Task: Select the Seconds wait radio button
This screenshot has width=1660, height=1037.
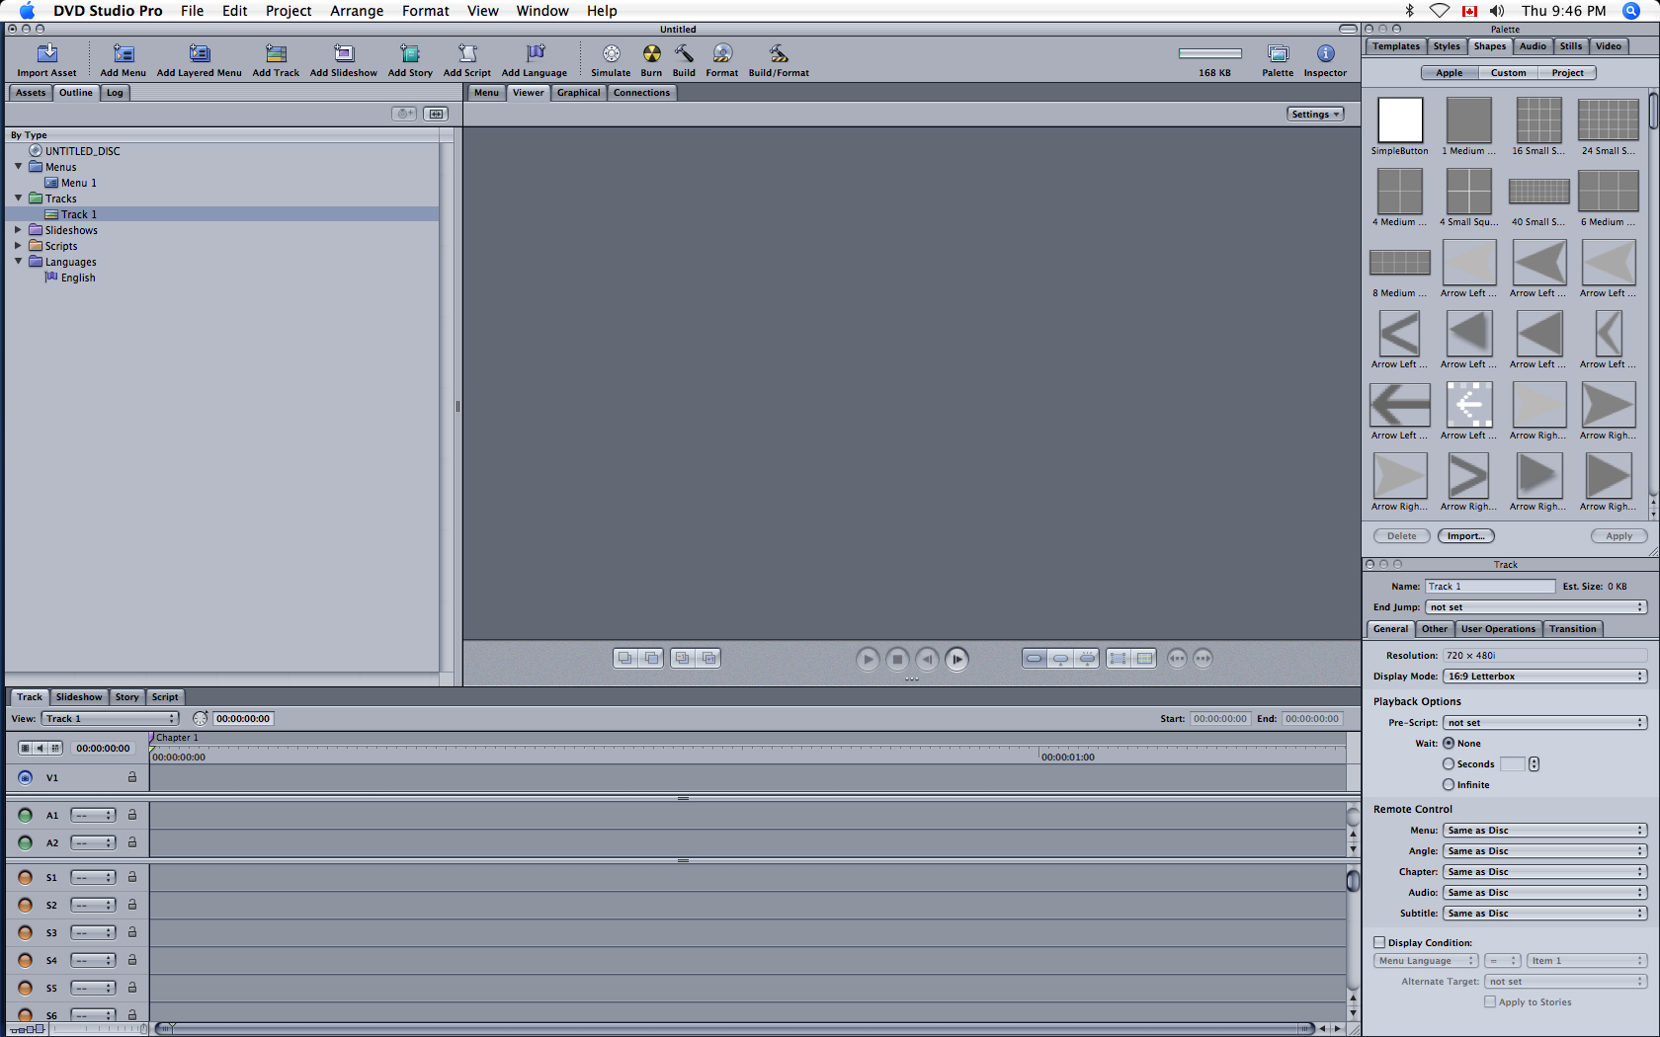Action: (x=1449, y=764)
